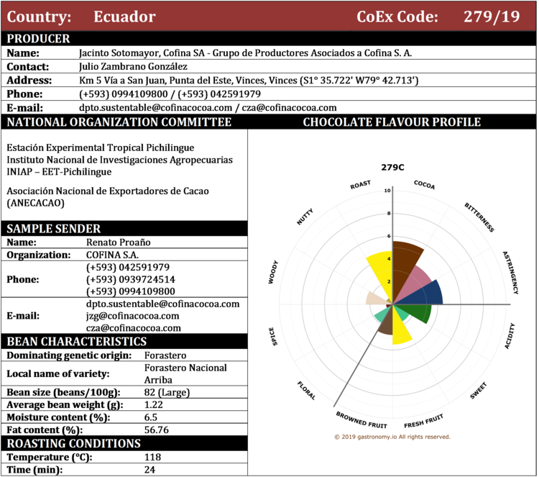Click variety name 'Forastero Nacional Arriba'
This screenshot has height=477, width=539.
(x=185, y=373)
